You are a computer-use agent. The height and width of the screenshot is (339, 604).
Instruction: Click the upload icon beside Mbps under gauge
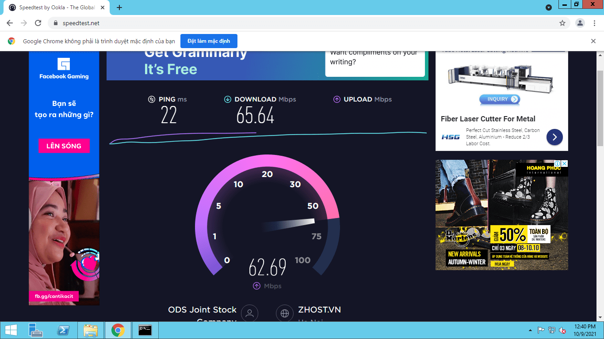256,286
